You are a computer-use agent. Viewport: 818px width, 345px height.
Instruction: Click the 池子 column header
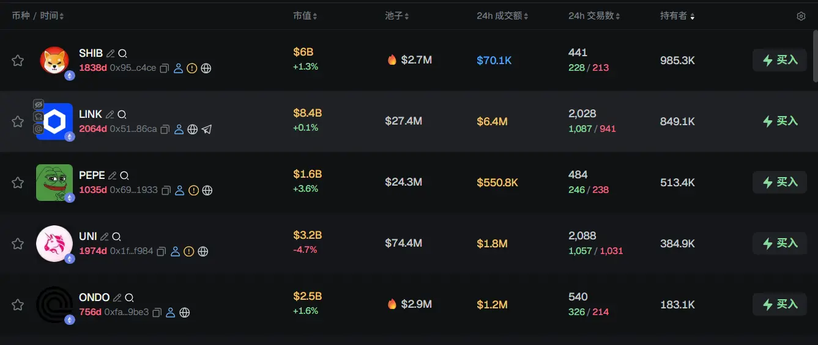pyautogui.click(x=396, y=16)
